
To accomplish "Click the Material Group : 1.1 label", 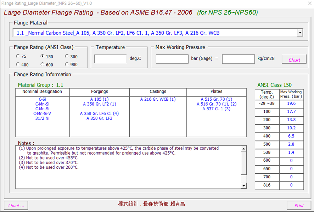I will pos(40,85).
